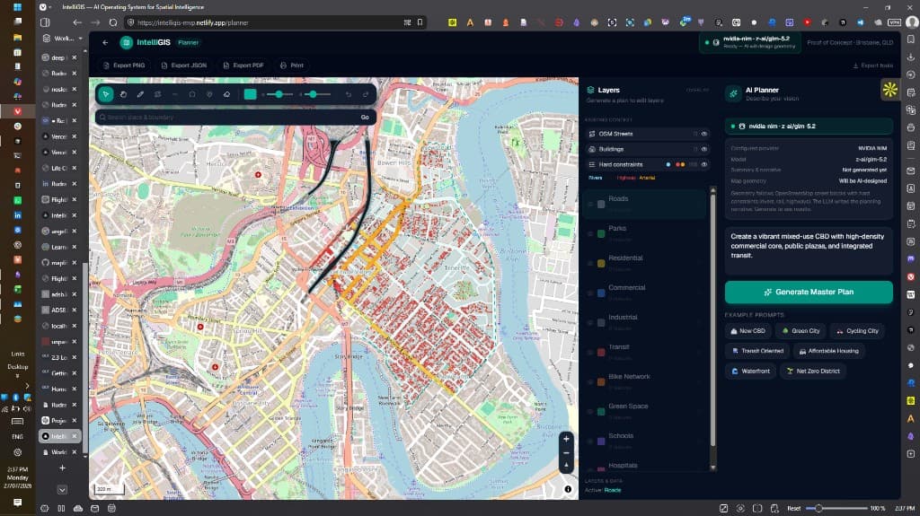Reload the page in browser
Screen dimensions: 920x516
113,22
